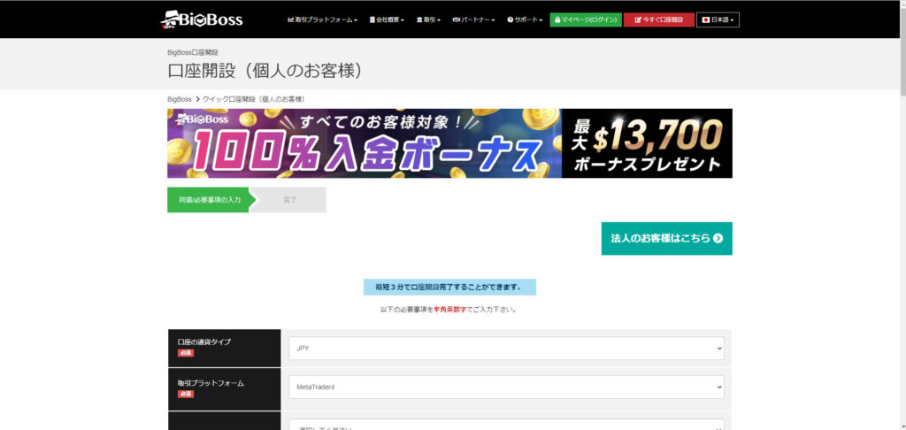Click the red 今すぐ口座開設 button
This screenshot has height=430, width=906.
pos(658,19)
